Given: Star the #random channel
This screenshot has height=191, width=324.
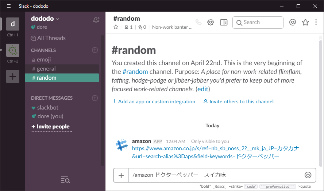Looking at the screenshot, I should (x=116, y=27).
